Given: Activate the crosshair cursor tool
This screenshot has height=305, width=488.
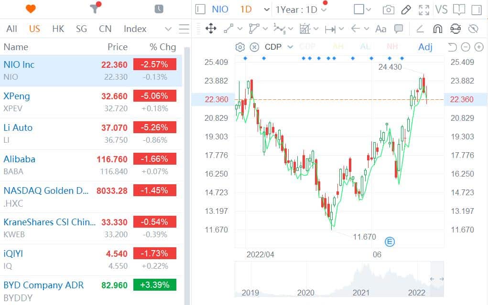Looking at the screenshot, I should [210, 29].
